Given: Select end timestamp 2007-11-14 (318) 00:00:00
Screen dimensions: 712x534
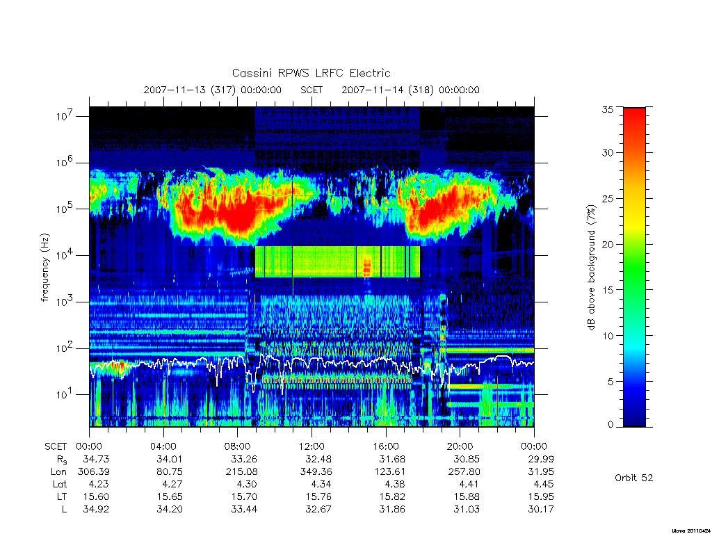Looking at the screenshot, I should point(410,90).
